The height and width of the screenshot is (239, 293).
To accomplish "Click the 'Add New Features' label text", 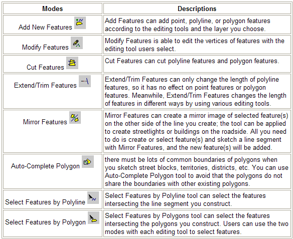I will pos(45,27).
